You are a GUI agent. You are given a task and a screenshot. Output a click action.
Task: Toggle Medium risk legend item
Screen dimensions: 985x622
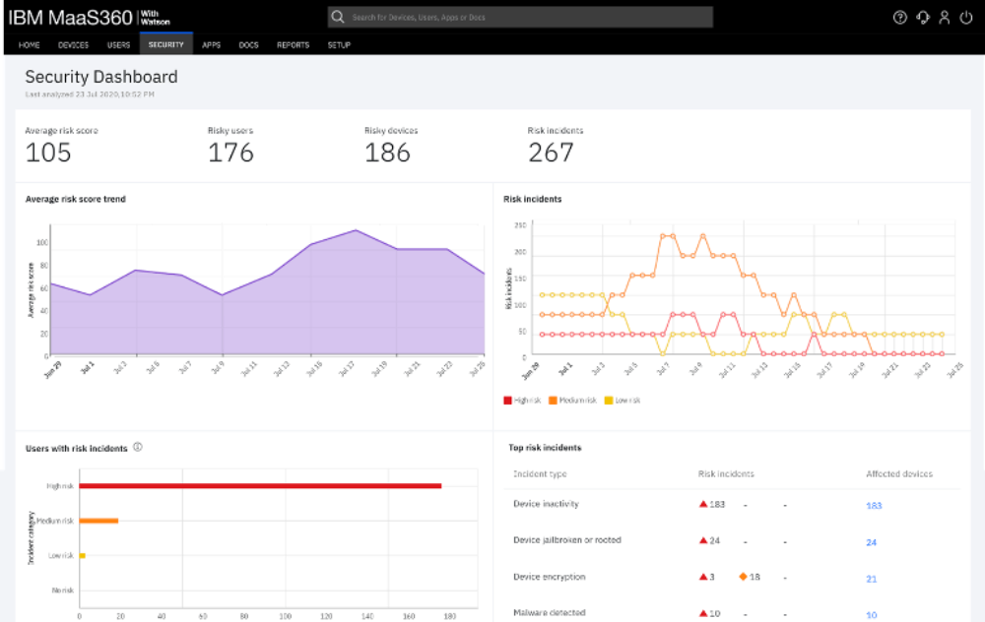[571, 401]
